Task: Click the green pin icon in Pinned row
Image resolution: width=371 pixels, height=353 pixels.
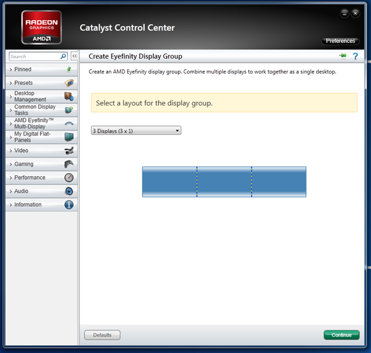Action: (x=69, y=69)
